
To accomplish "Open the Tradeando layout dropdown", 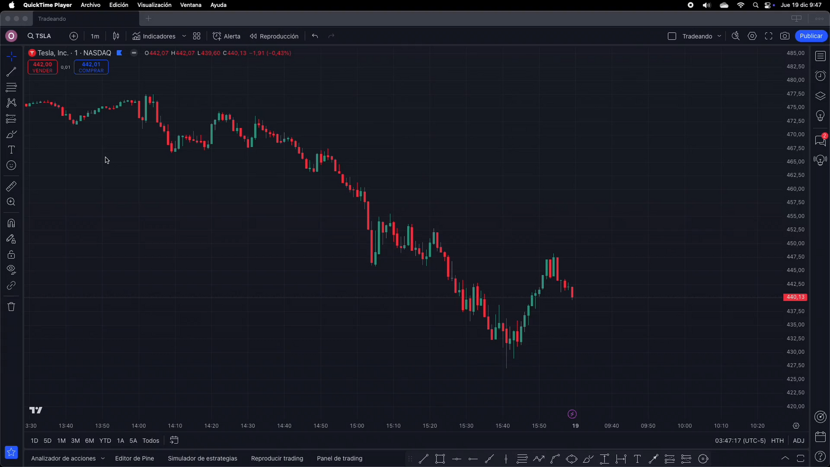I will pyautogui.click(x=719, y=36).
